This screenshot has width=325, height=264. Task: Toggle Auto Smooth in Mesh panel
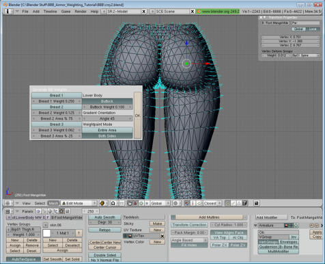pos(104,217)
